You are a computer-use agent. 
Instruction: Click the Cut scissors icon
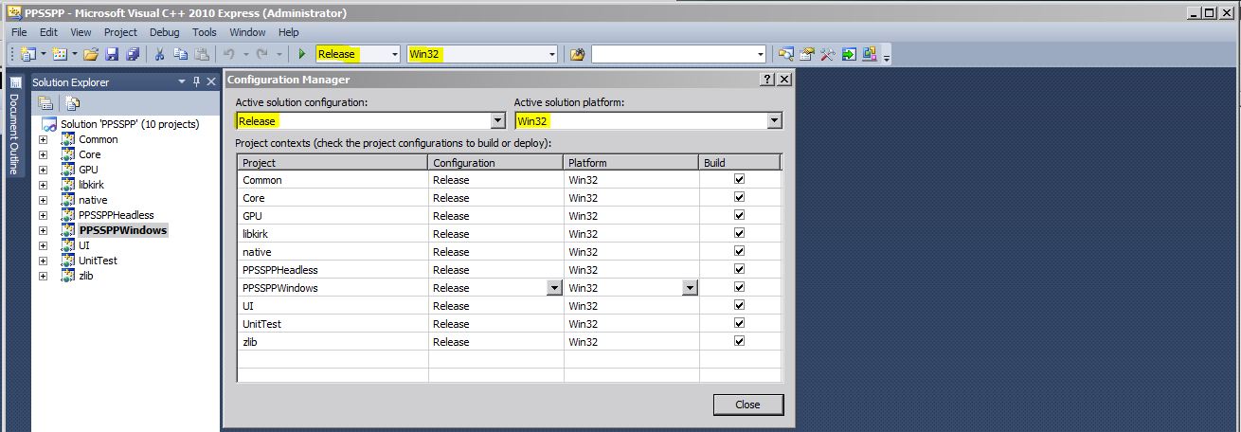160,55
